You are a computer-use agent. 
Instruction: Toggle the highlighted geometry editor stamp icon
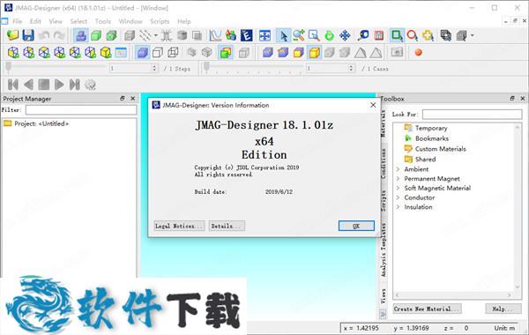click(x=81, y=35)
